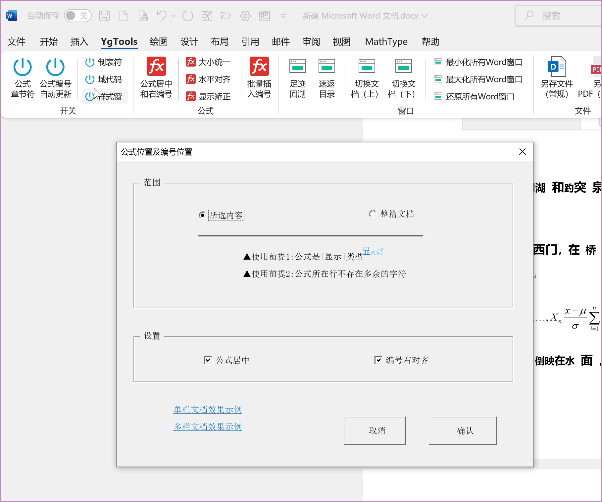This screenshot has width=602, height=502.
Task: Toggle the 域代码 switch
Action: pos(104,79)
